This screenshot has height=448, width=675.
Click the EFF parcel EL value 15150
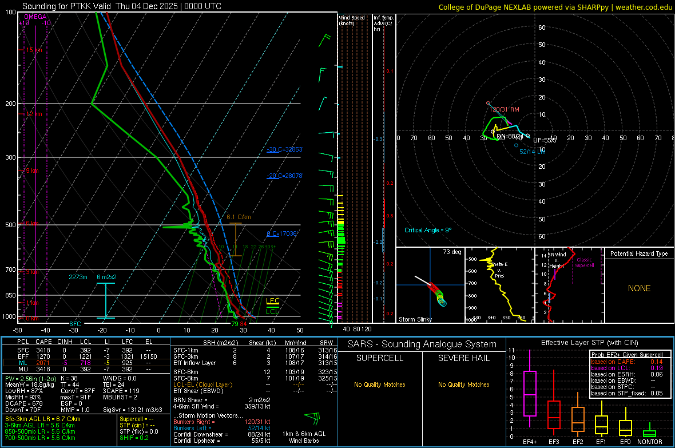click(149, 356)
